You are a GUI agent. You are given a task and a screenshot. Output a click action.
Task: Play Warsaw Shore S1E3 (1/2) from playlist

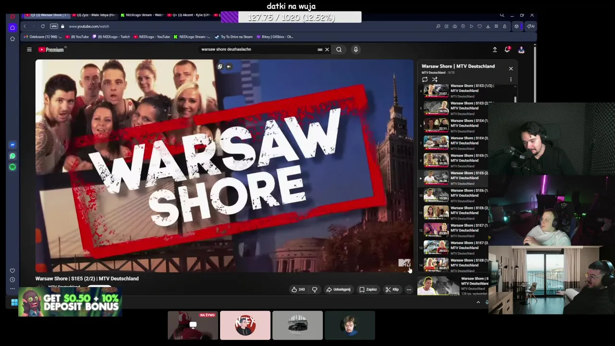coord(454,90)
